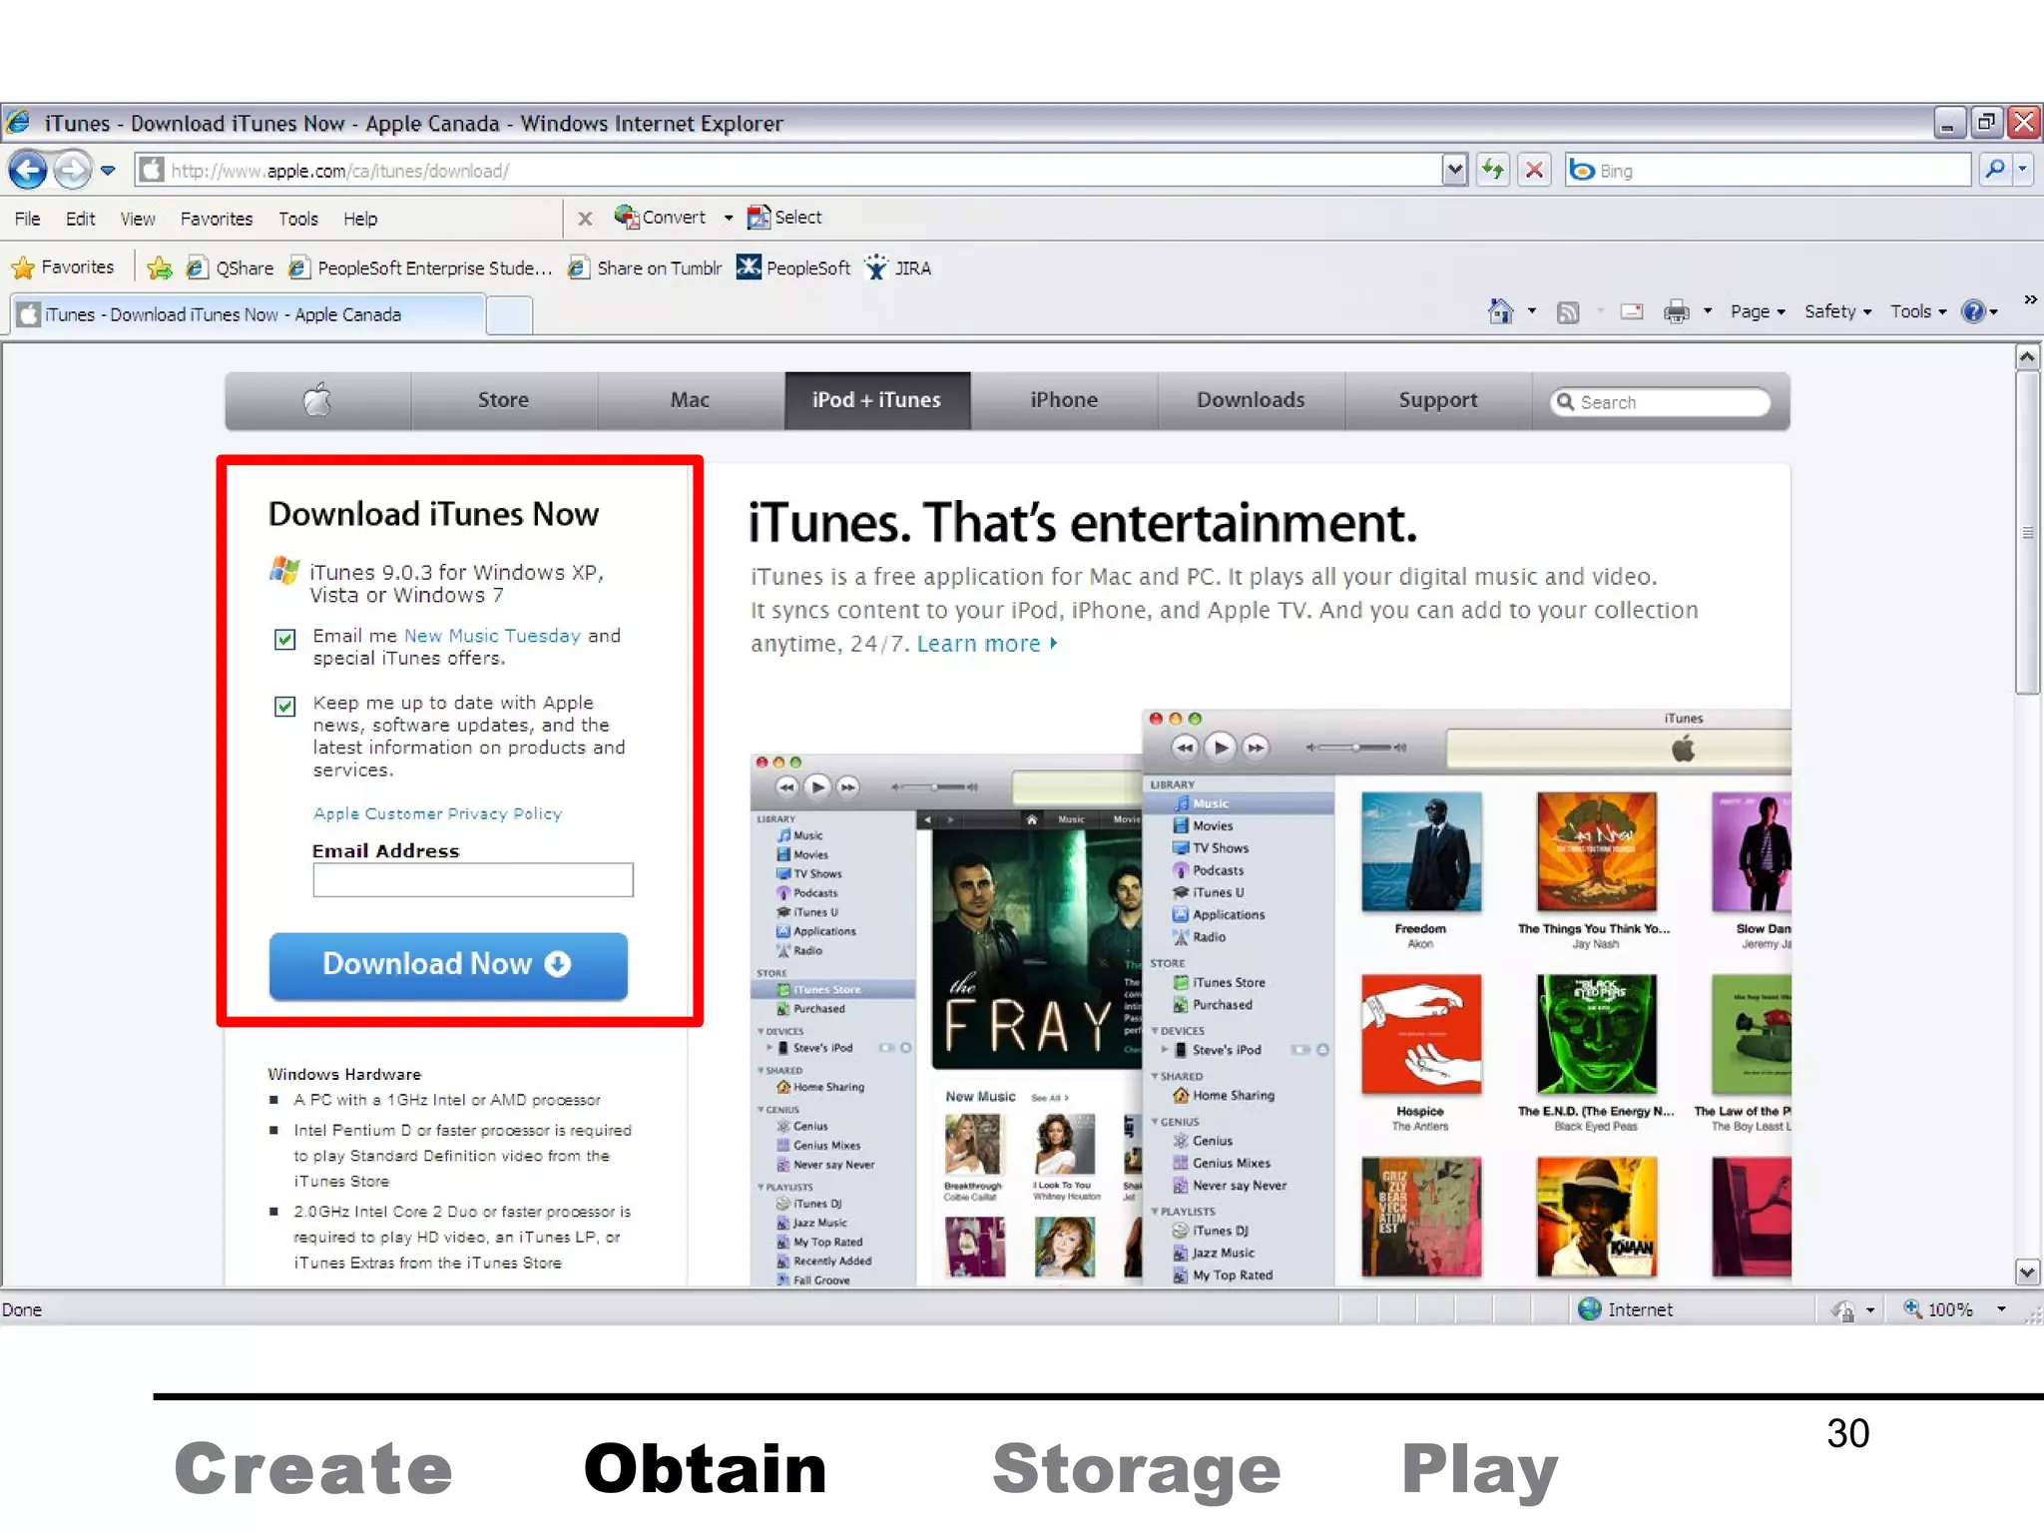The height and width of the screenshot is (1533, 2044).
Task: Select the iTunes - Download iTunes Now tab
Action: pyautogui.click(x=249, y=314)
